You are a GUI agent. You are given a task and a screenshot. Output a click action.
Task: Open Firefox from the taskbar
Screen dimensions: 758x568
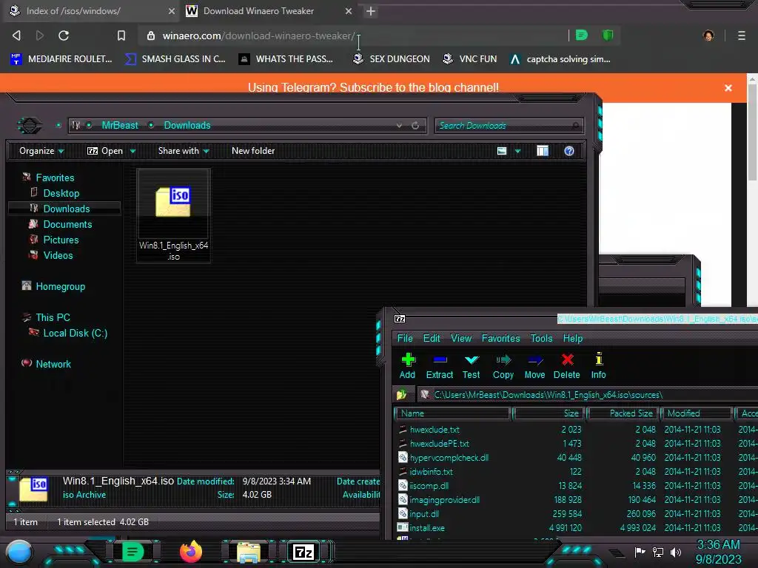pyautogui.click(x=190, y=552)
